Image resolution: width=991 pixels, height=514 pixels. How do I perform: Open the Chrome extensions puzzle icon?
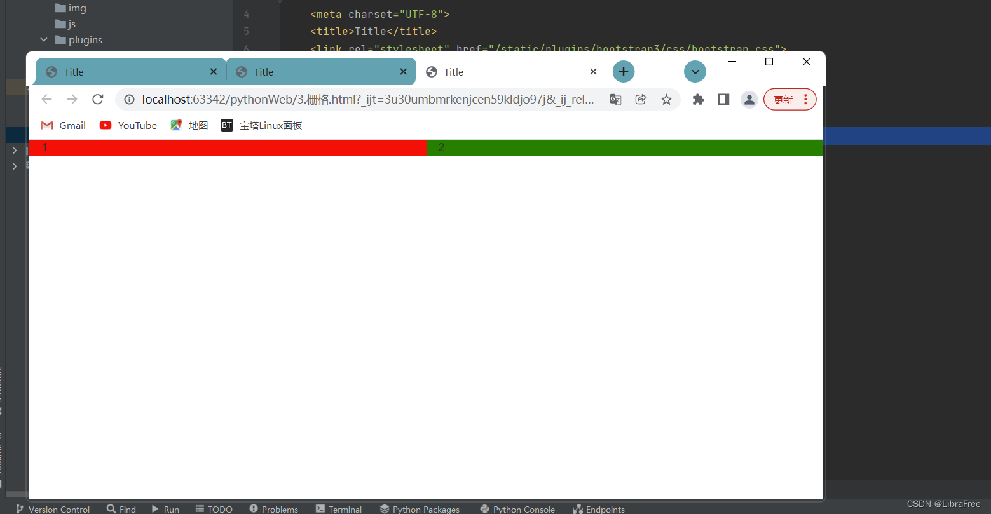pos(698,99)
